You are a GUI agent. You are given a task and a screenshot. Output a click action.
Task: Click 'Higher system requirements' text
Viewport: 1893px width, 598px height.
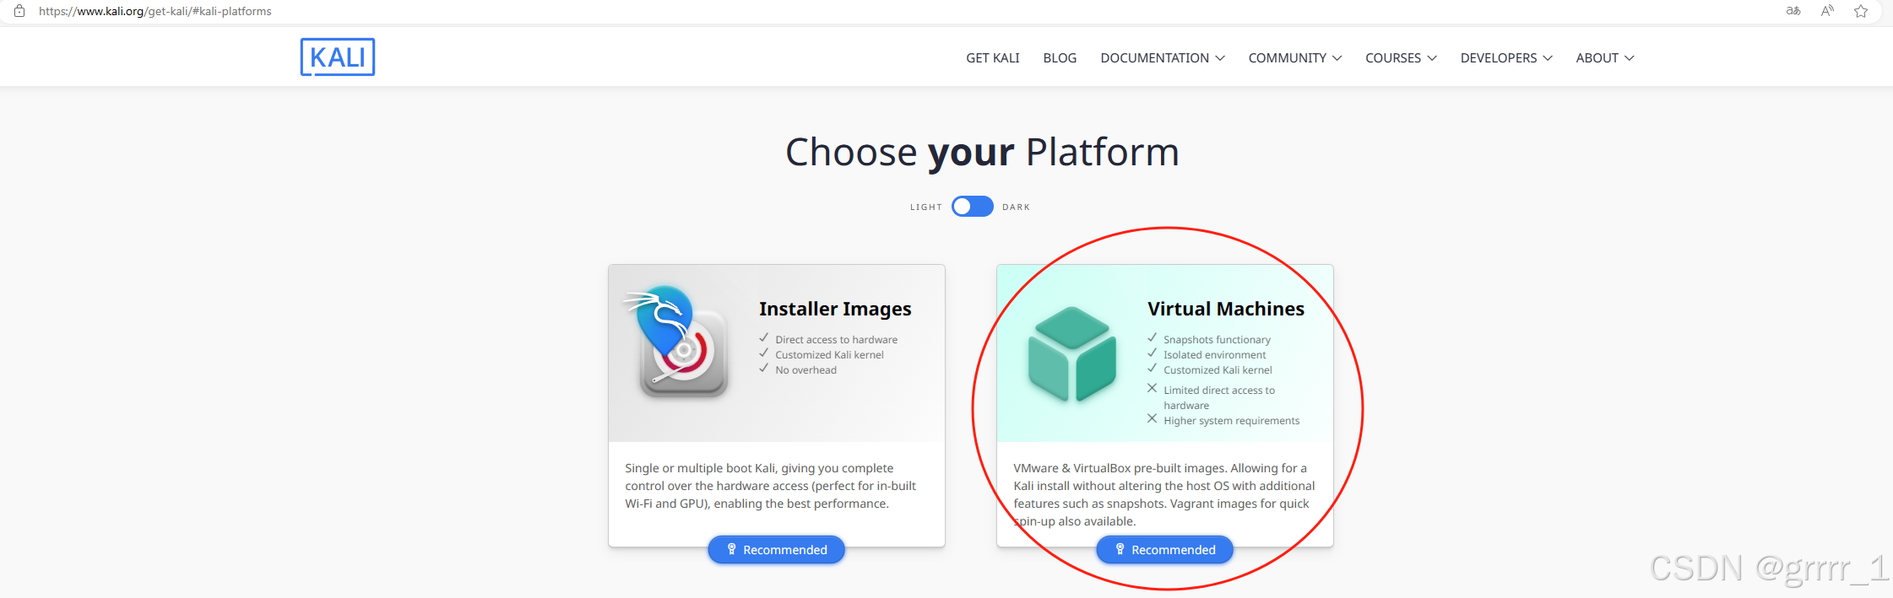(1232, 421)
